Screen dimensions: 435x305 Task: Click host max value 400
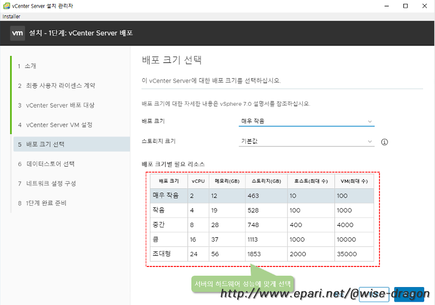296,225
